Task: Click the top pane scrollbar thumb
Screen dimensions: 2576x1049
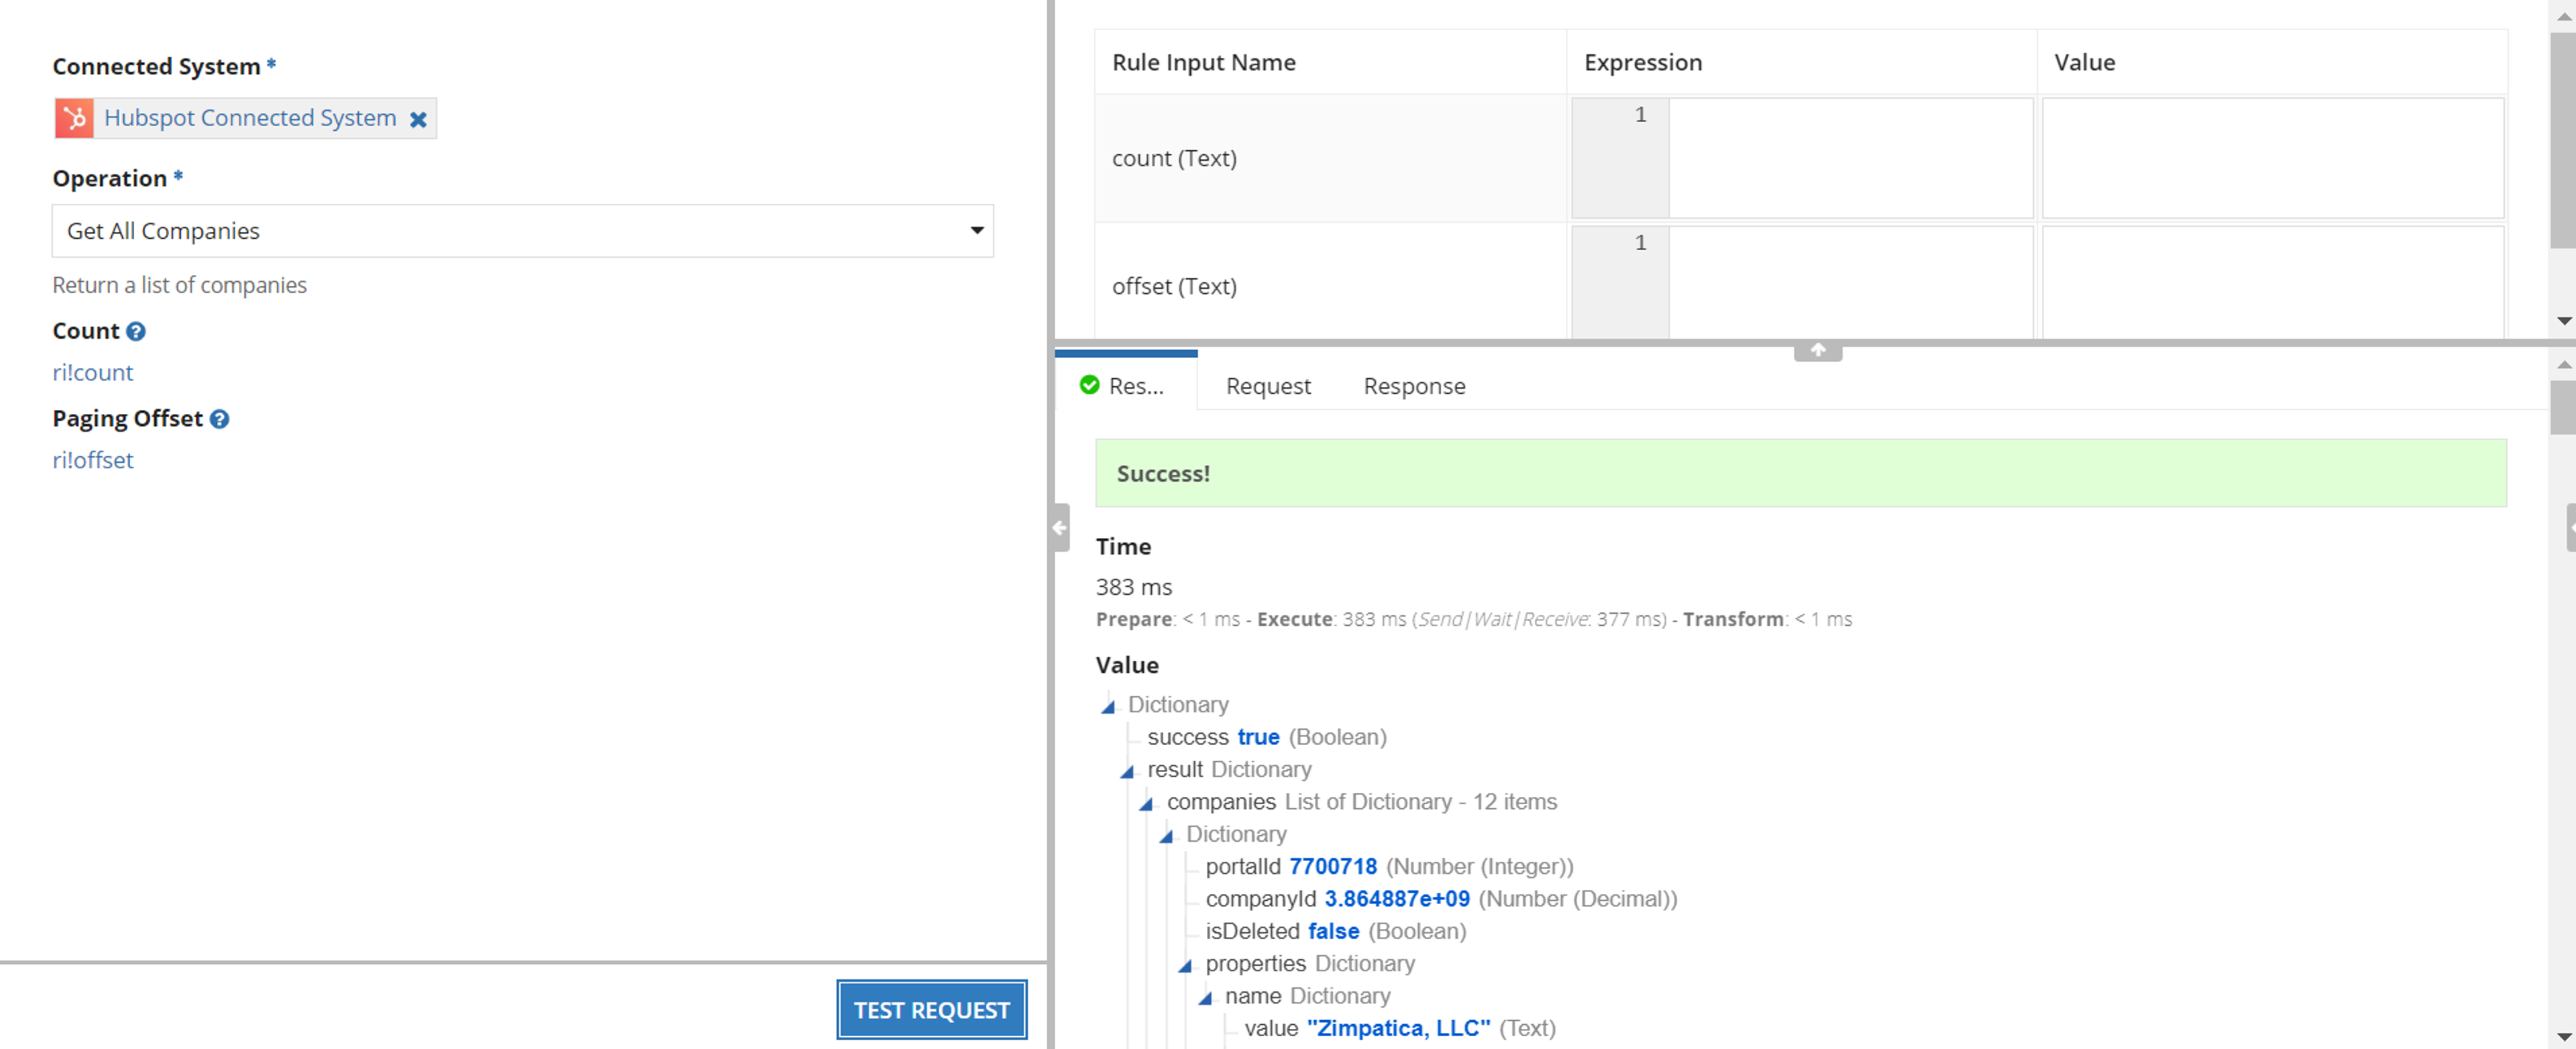Action: (x=2563, y=140)
